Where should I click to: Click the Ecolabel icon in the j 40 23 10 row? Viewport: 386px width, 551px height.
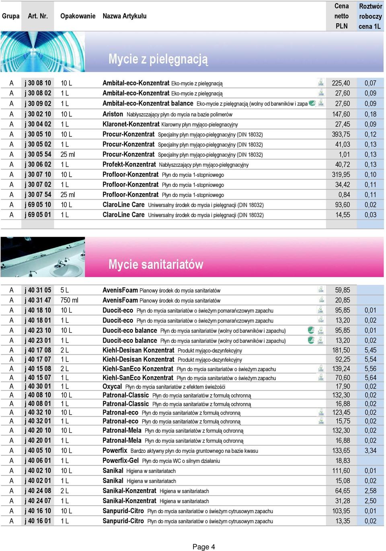click(321, 330)
